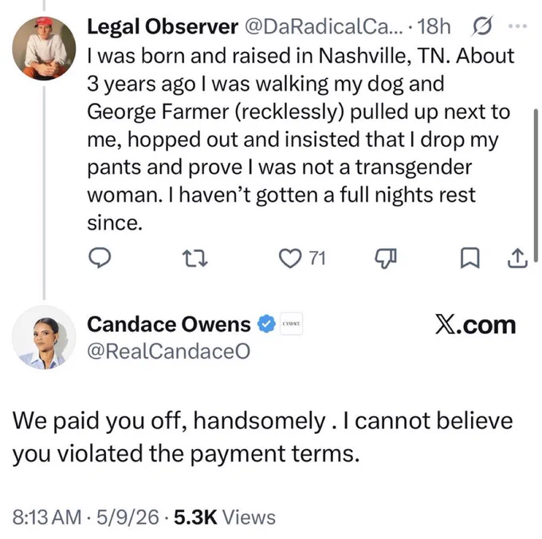Share the Legal Observer tweet

517,258
